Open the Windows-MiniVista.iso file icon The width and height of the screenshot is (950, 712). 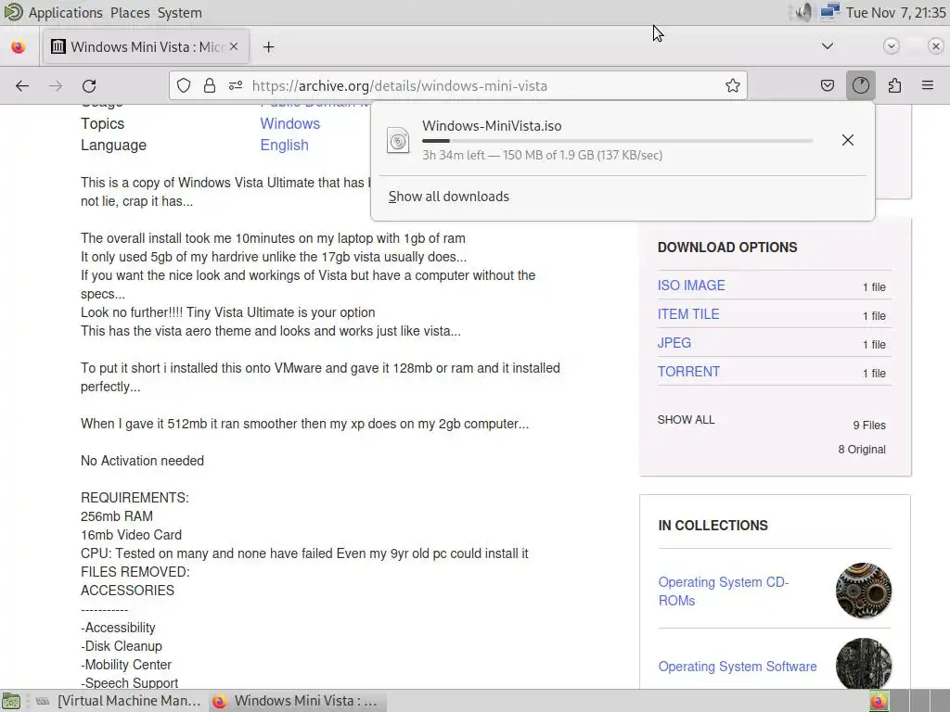398,141
